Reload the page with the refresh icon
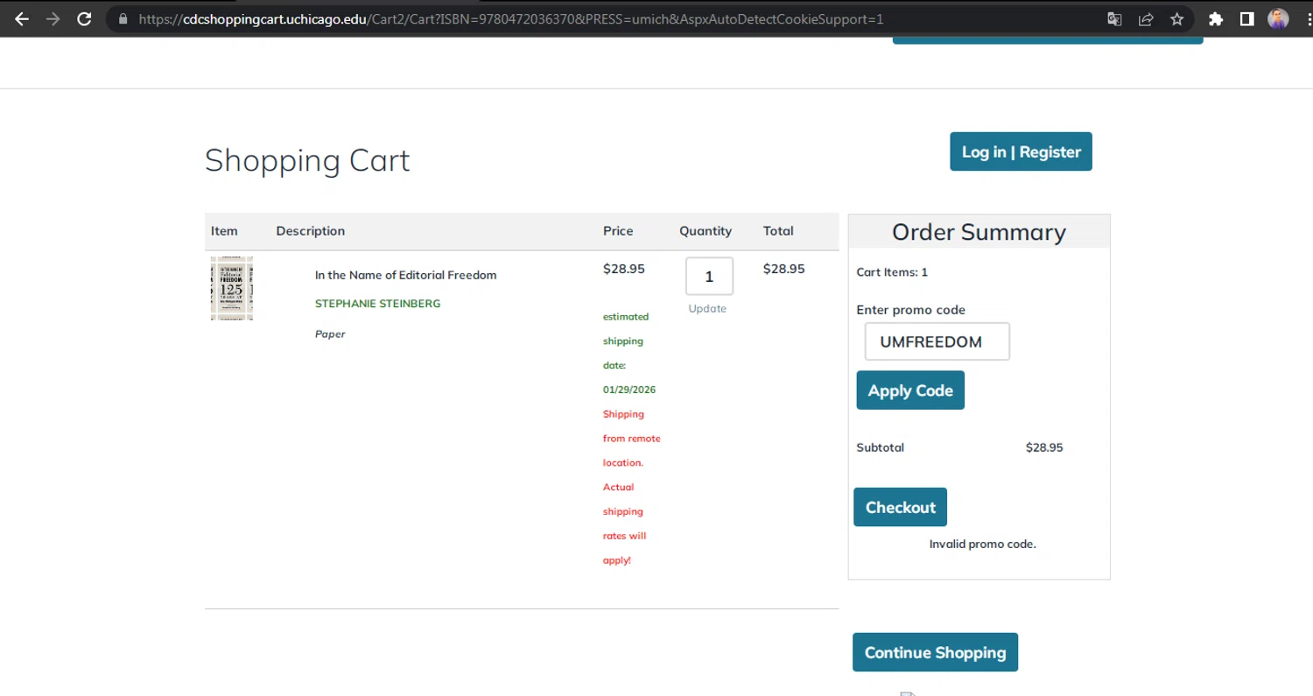The image size is (1313, 696). click(84, 18)
